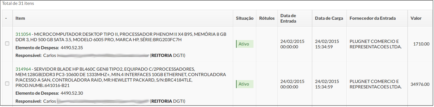This screenshot has height=107, width=434.
Task: Click the Ativo badge for the microcomputador row
Action: click(x=245, y=44)
